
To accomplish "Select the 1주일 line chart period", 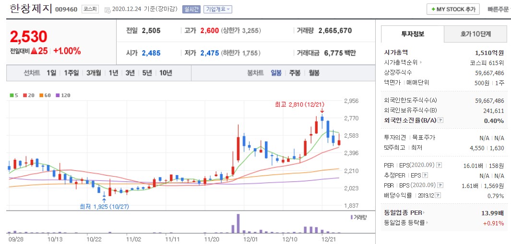I will 71,73.
